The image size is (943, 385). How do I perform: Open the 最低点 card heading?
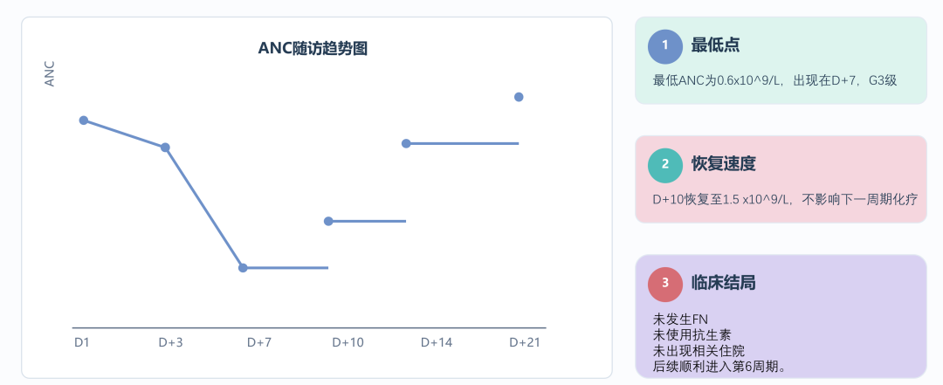715,45
